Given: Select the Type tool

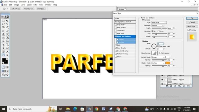Looking at the screenshot, I should click(7, 45).
